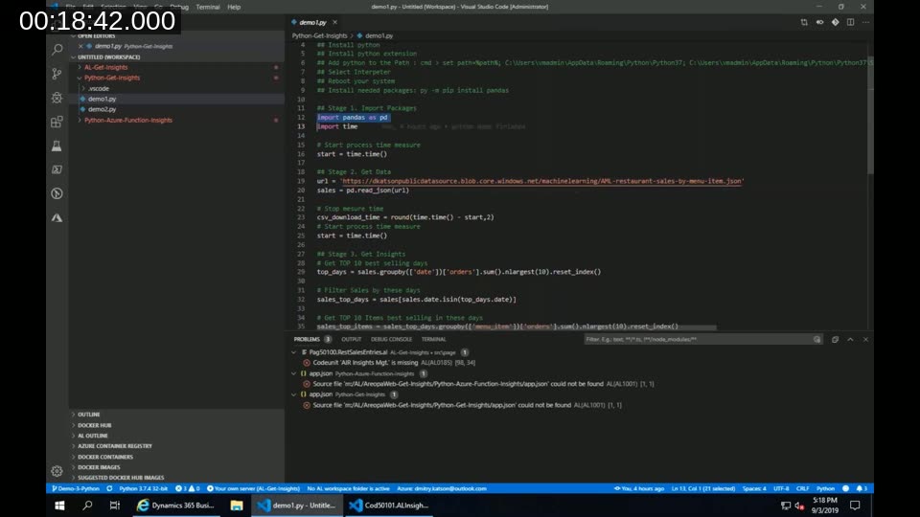The height and width of the screenshot is (517, 920).
Task: Expand the Python-Azure-Function-Insights folder
Action: pyautogui.click(x=127, y=121)
